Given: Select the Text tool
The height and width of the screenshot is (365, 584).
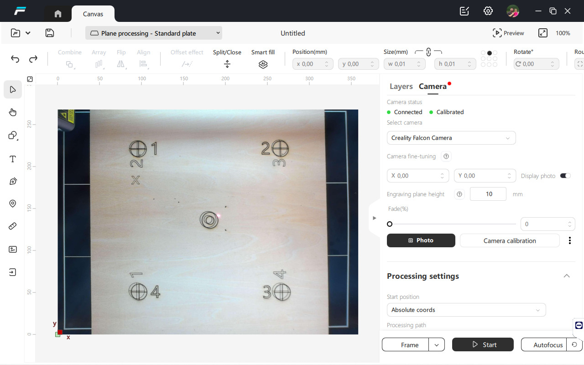Looking at the screenshot, I should 13,159.
